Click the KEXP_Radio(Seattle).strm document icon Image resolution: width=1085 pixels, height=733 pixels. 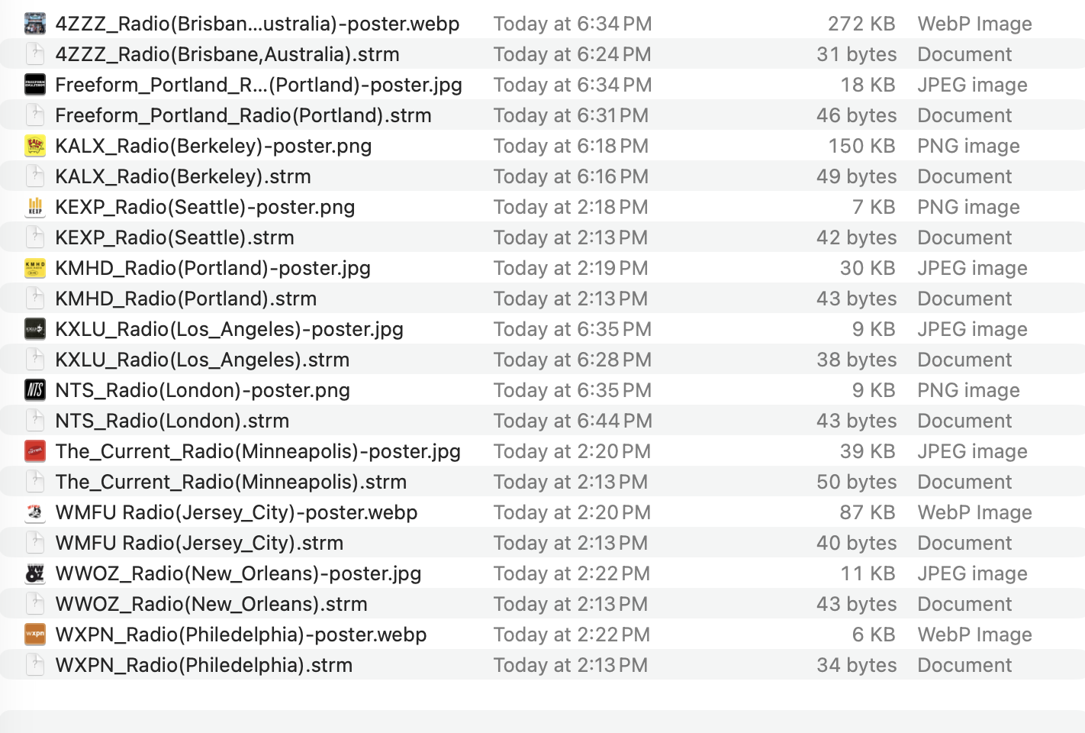click(35, 237)
